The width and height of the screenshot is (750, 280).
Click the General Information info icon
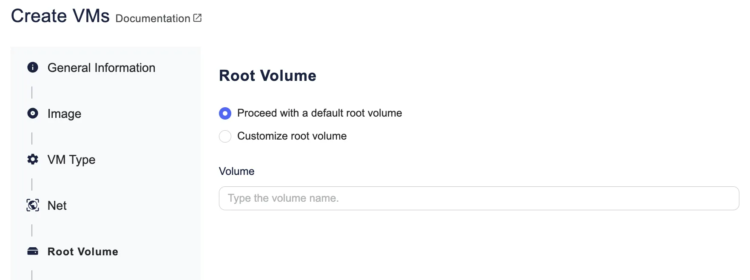pos(32,67)
